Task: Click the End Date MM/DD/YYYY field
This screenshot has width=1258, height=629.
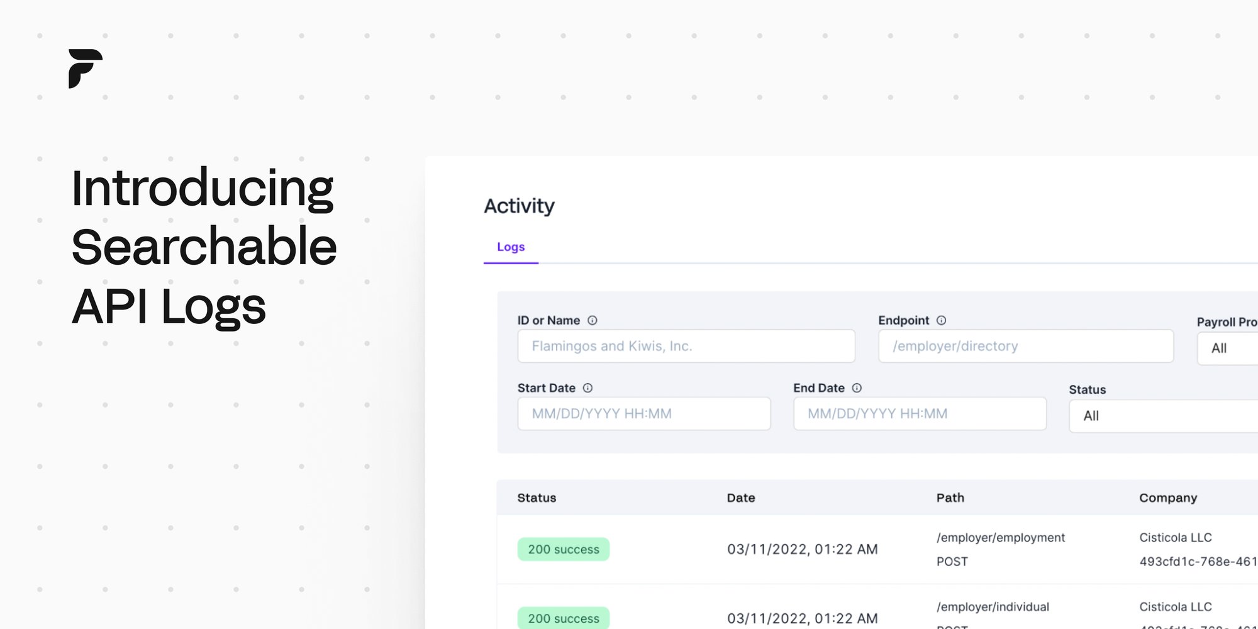Action: pyautogui.click(x=920, y=413)
